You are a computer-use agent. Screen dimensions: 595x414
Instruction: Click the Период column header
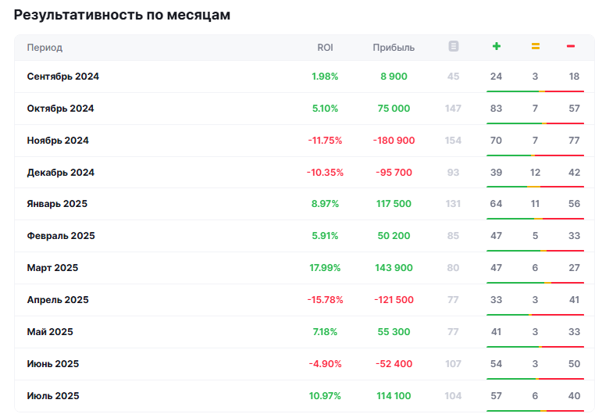(x=45, y=48)
